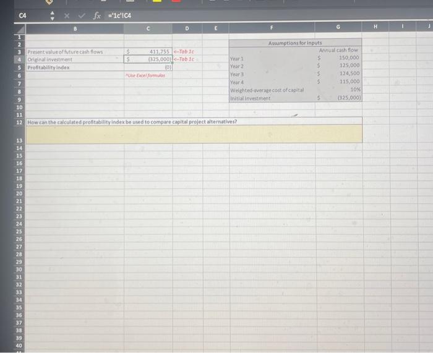This screenshot has height=353, width=433.
Task: Select row 12 header
Action: tap(19, 122)
